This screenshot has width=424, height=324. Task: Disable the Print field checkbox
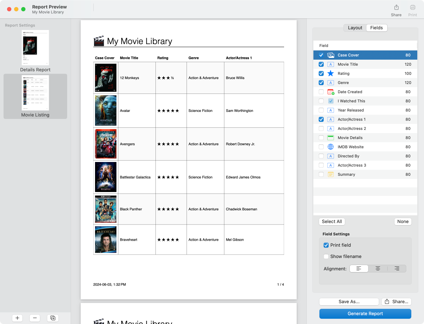[326, 245]
